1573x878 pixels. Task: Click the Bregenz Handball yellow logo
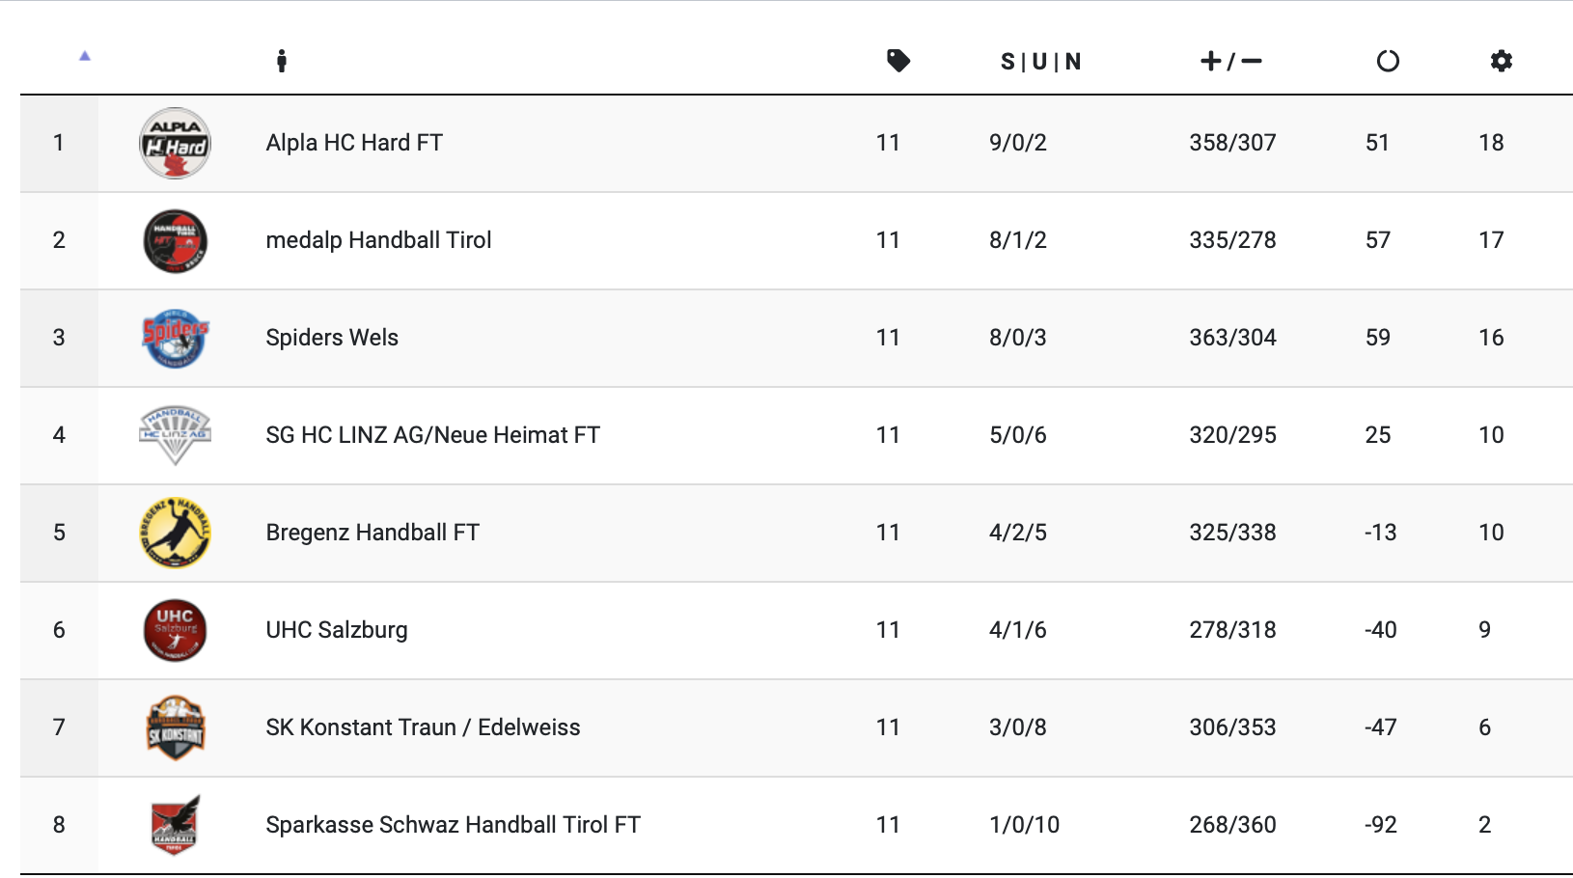(175, 533)
